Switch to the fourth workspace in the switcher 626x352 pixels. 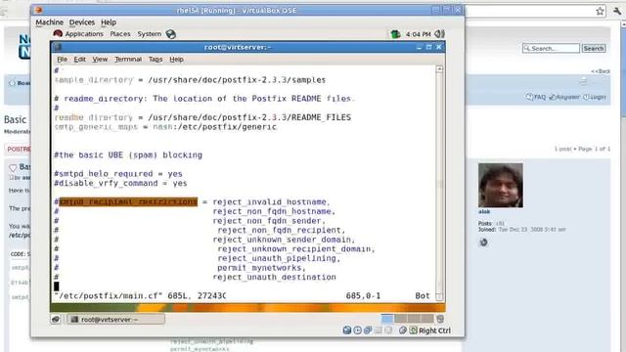[x=427, y=319]
